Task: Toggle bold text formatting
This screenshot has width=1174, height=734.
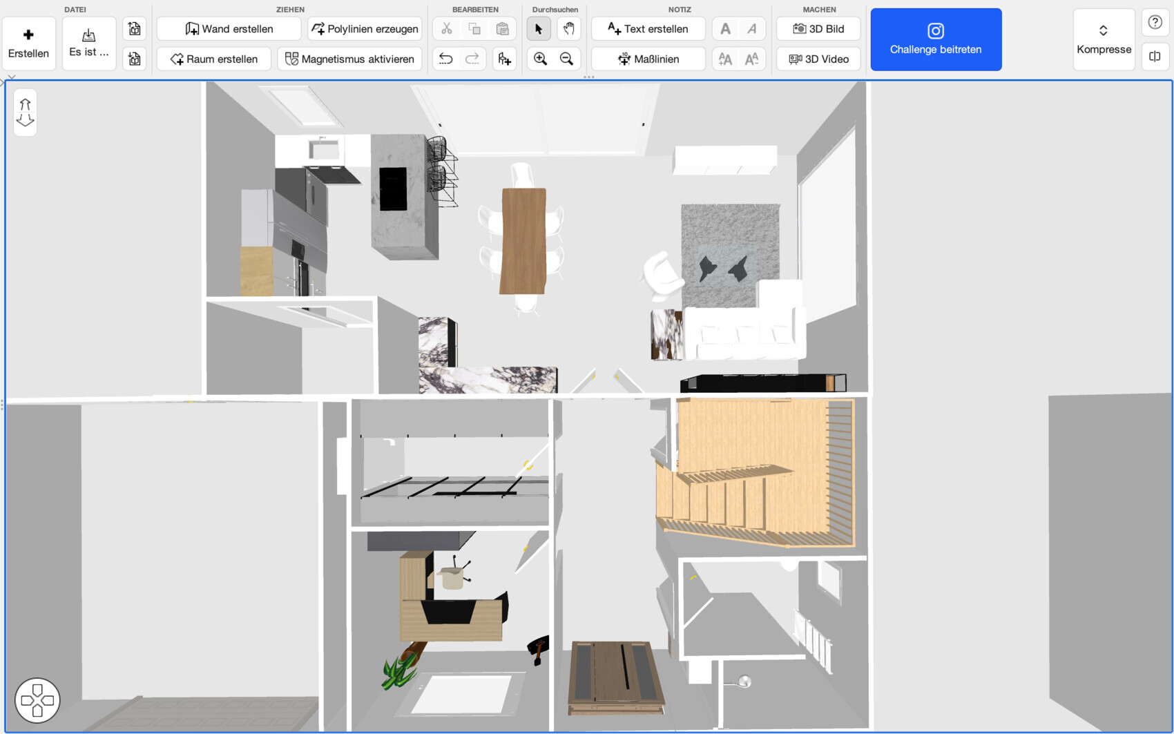Action: (x=725, y=29)
